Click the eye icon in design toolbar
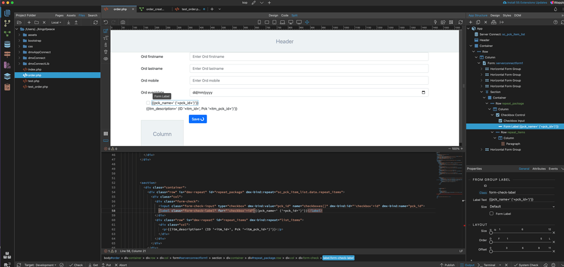 pyautogui.click(x=106, y=58)
